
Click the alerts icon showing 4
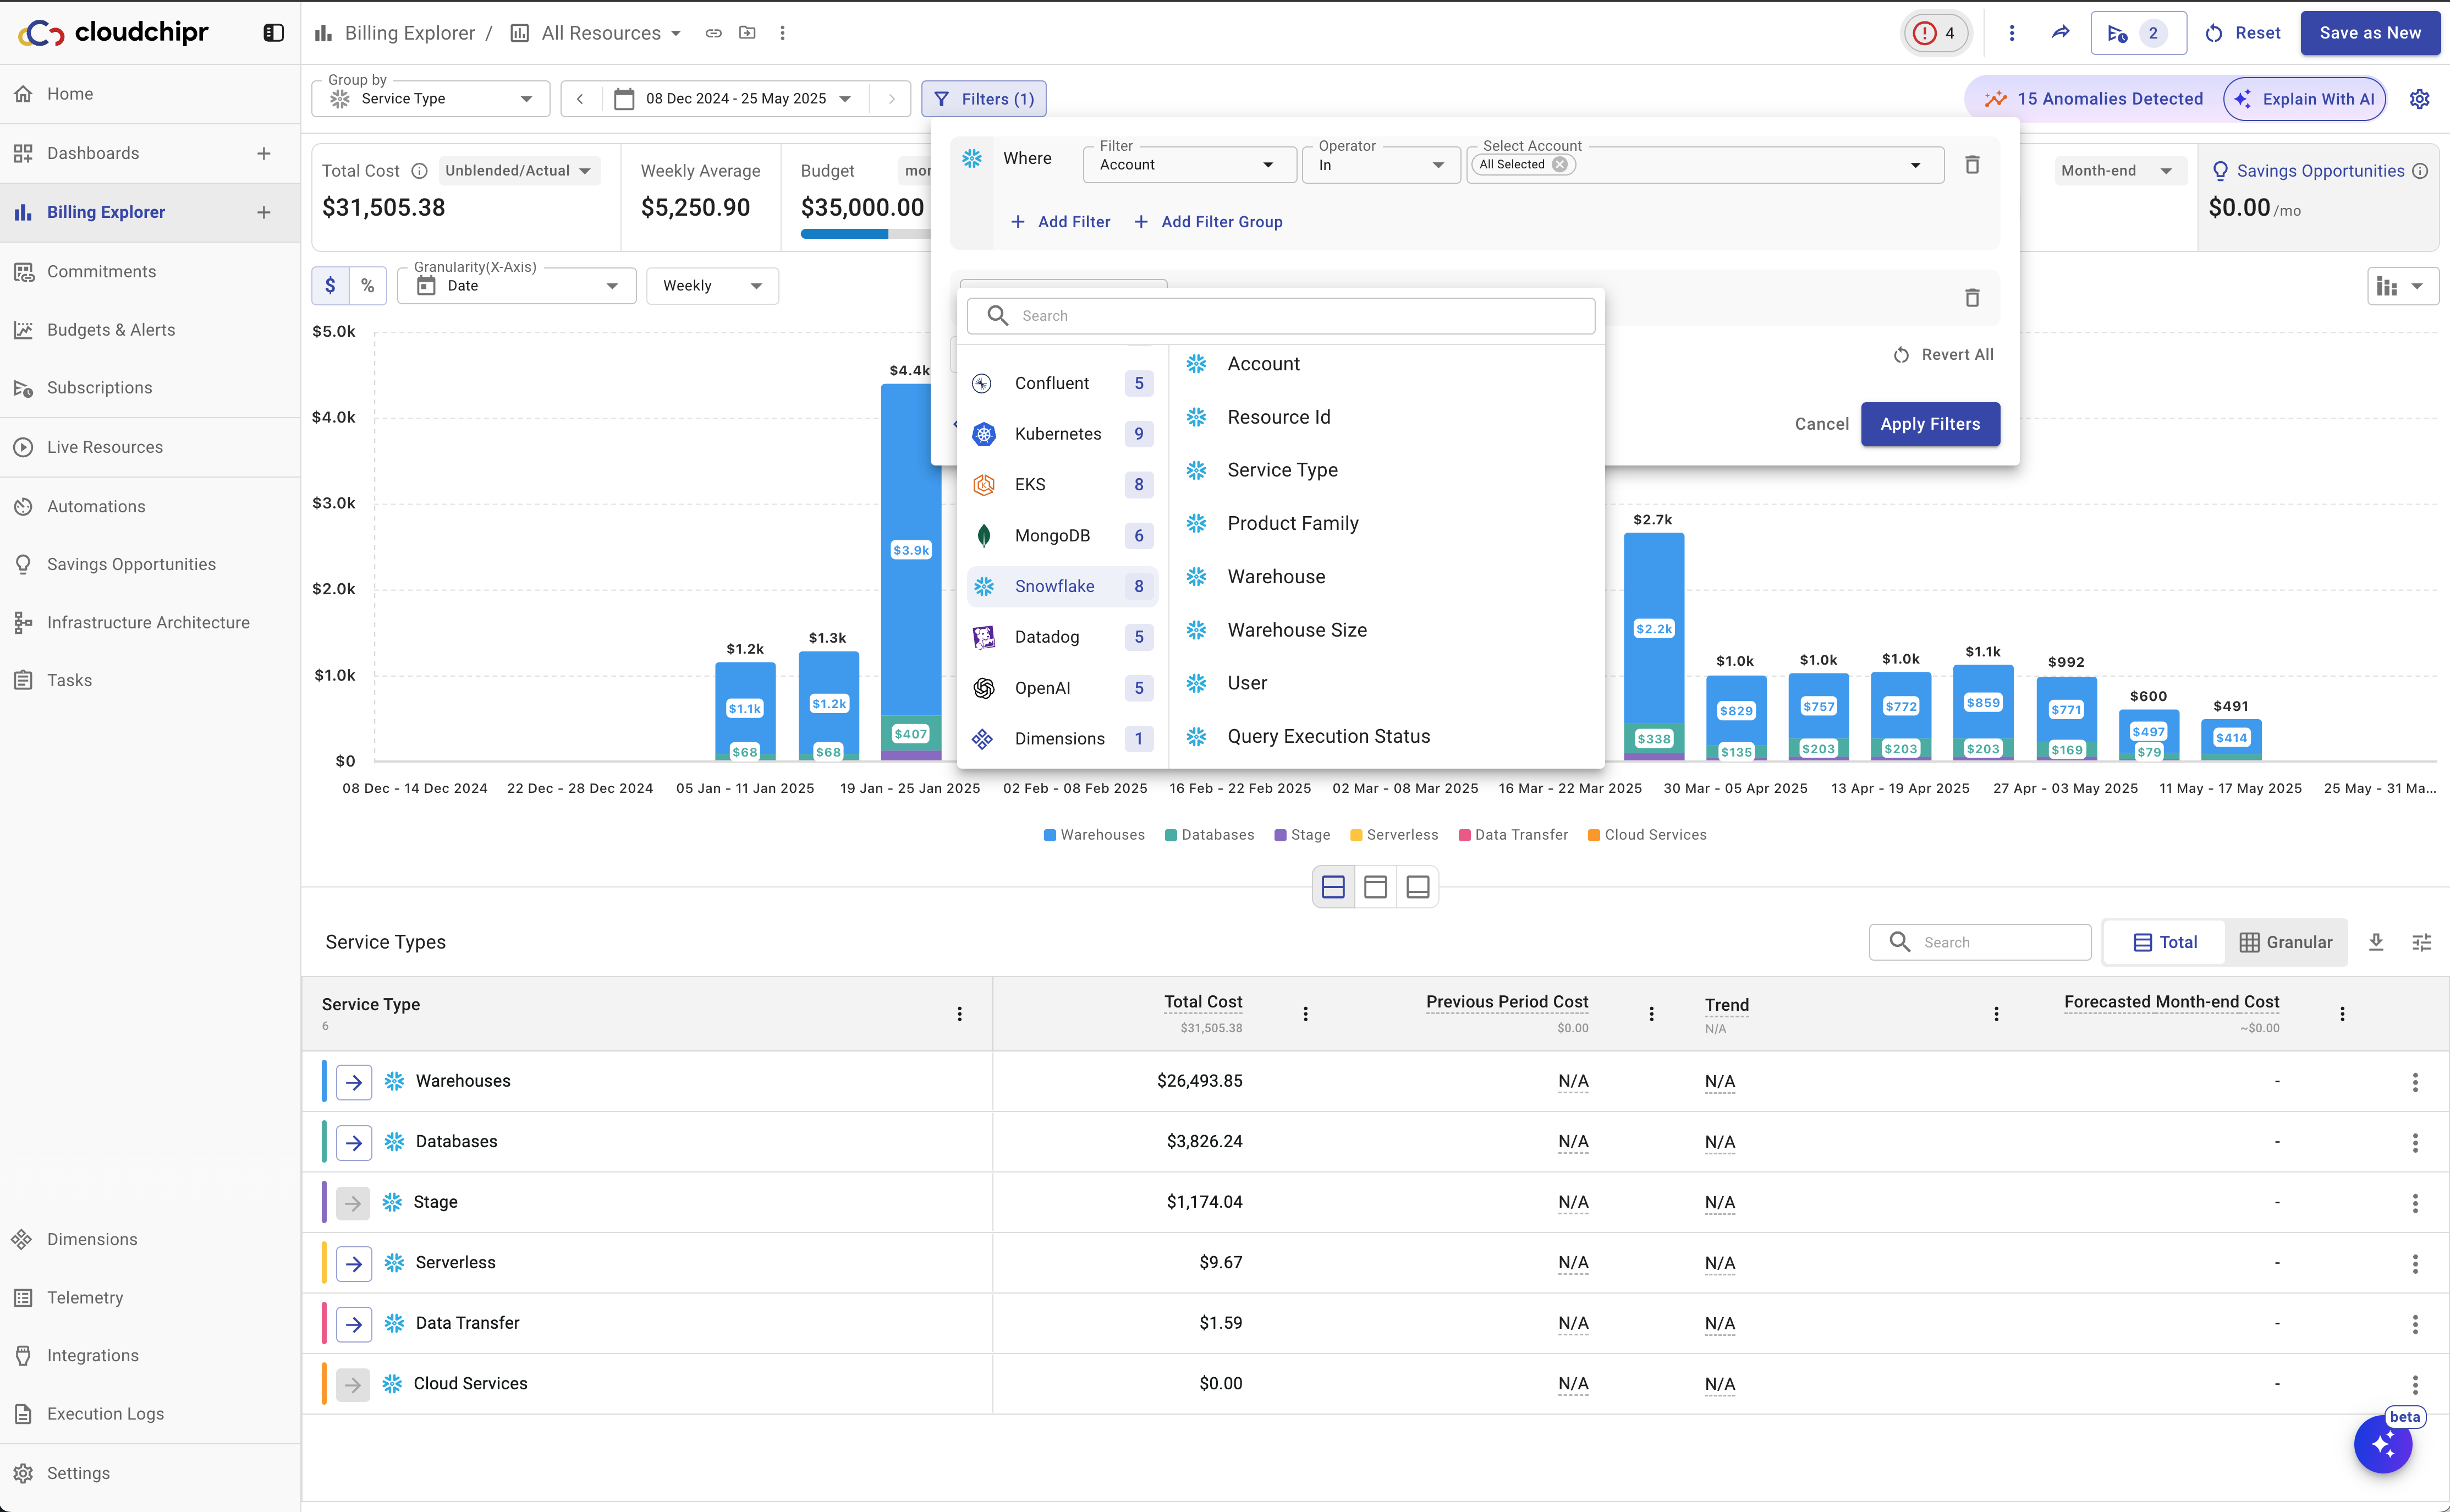point(1934,33)
